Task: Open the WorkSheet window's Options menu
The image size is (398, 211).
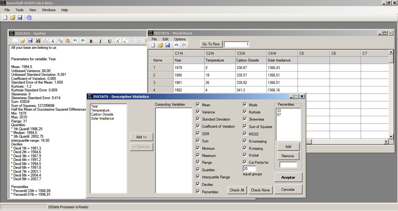Action: [x=180, y=39]
